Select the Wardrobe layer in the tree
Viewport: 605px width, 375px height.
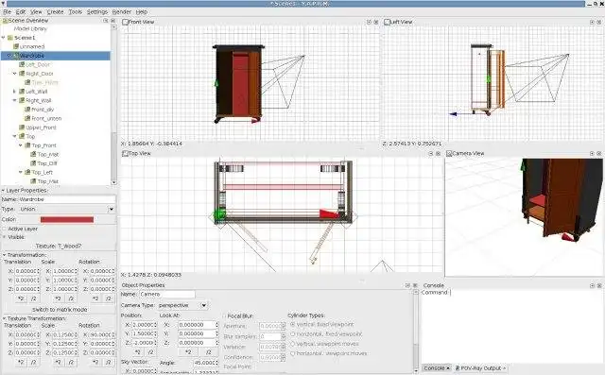pyautogui.click(x=56, y=56)
